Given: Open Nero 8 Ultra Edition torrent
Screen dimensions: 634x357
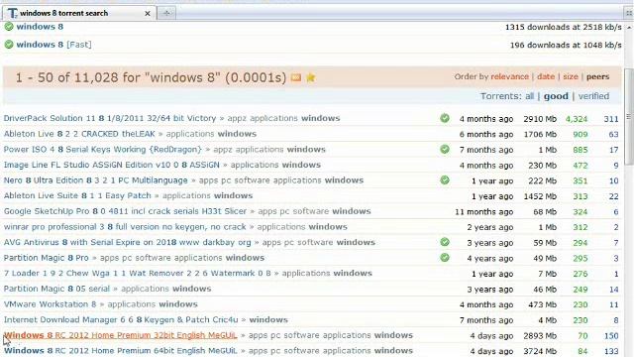Looking at the screenshot, I should (x=96, y=180).
